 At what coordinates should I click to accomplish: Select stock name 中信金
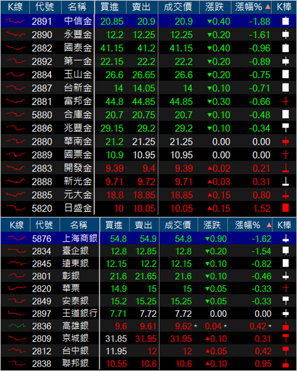tap(78, 21)
